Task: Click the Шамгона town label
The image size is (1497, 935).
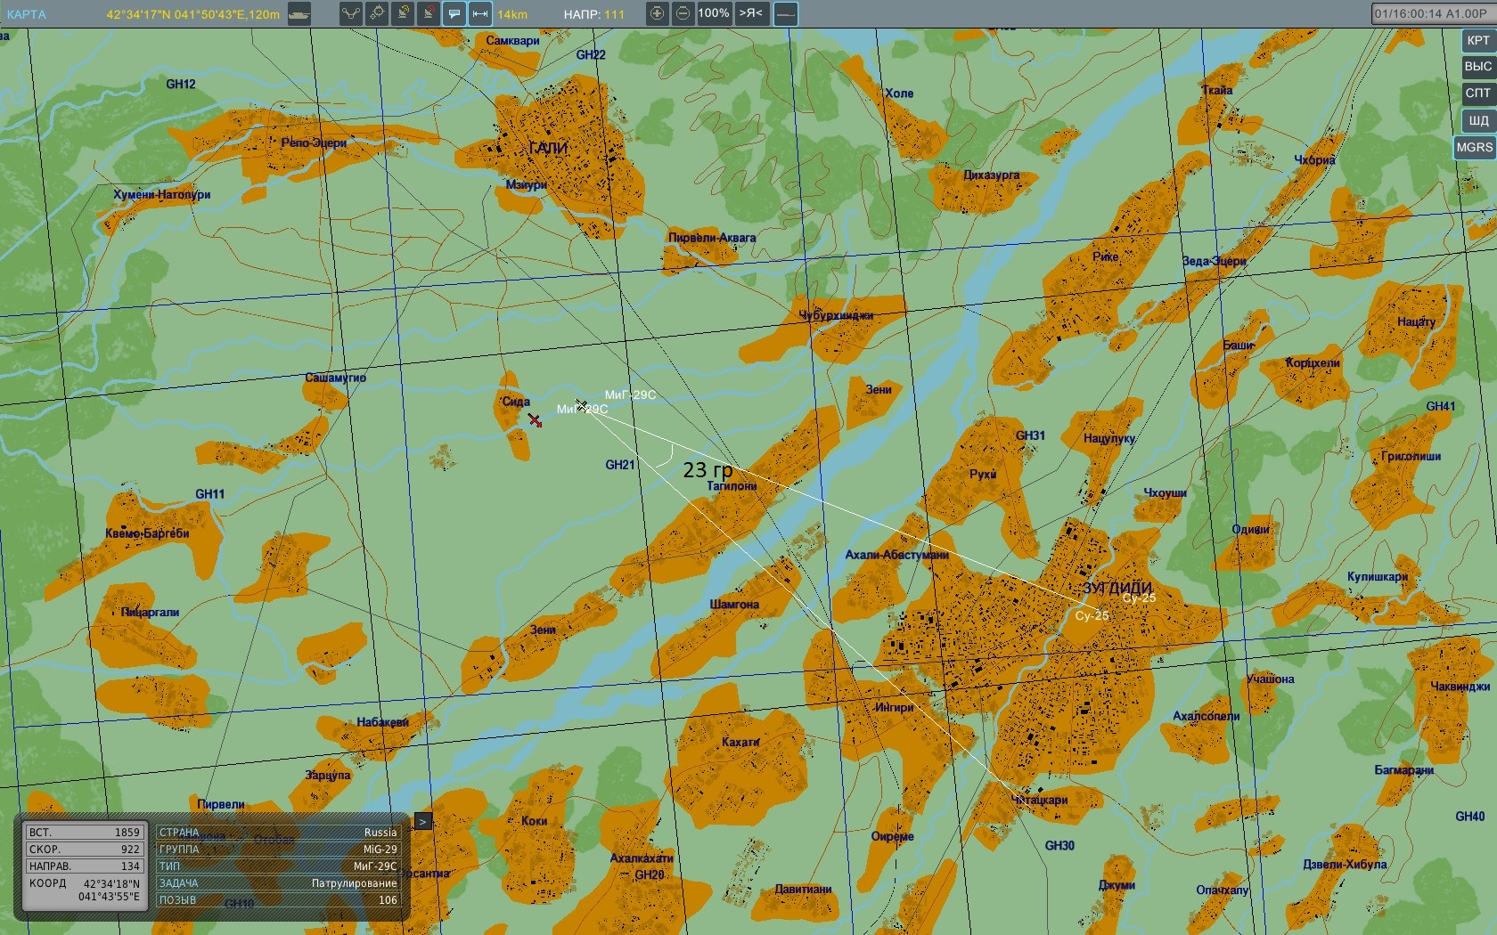Action: pyautogui.click(x=734, y=605)
